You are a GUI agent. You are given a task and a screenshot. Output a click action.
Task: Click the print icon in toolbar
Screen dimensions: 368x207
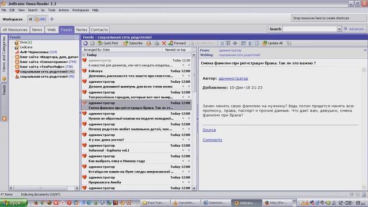pyautogui.click(x=157, y=43)
